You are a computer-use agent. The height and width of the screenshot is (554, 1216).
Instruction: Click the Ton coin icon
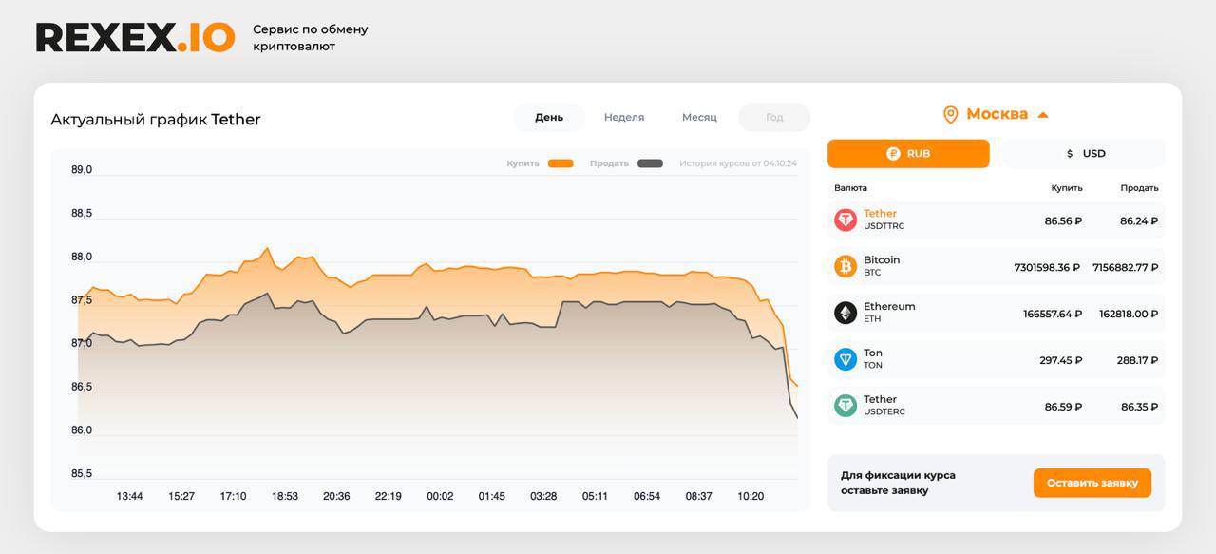coord(845,359)
